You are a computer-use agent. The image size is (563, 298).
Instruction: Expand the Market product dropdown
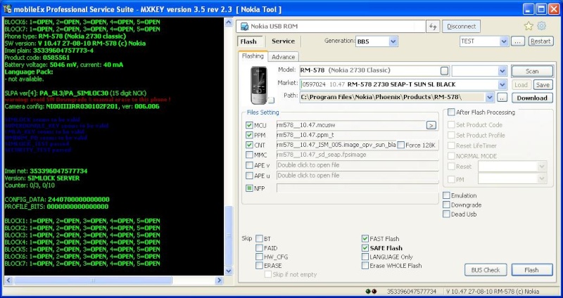pos(502,84)
